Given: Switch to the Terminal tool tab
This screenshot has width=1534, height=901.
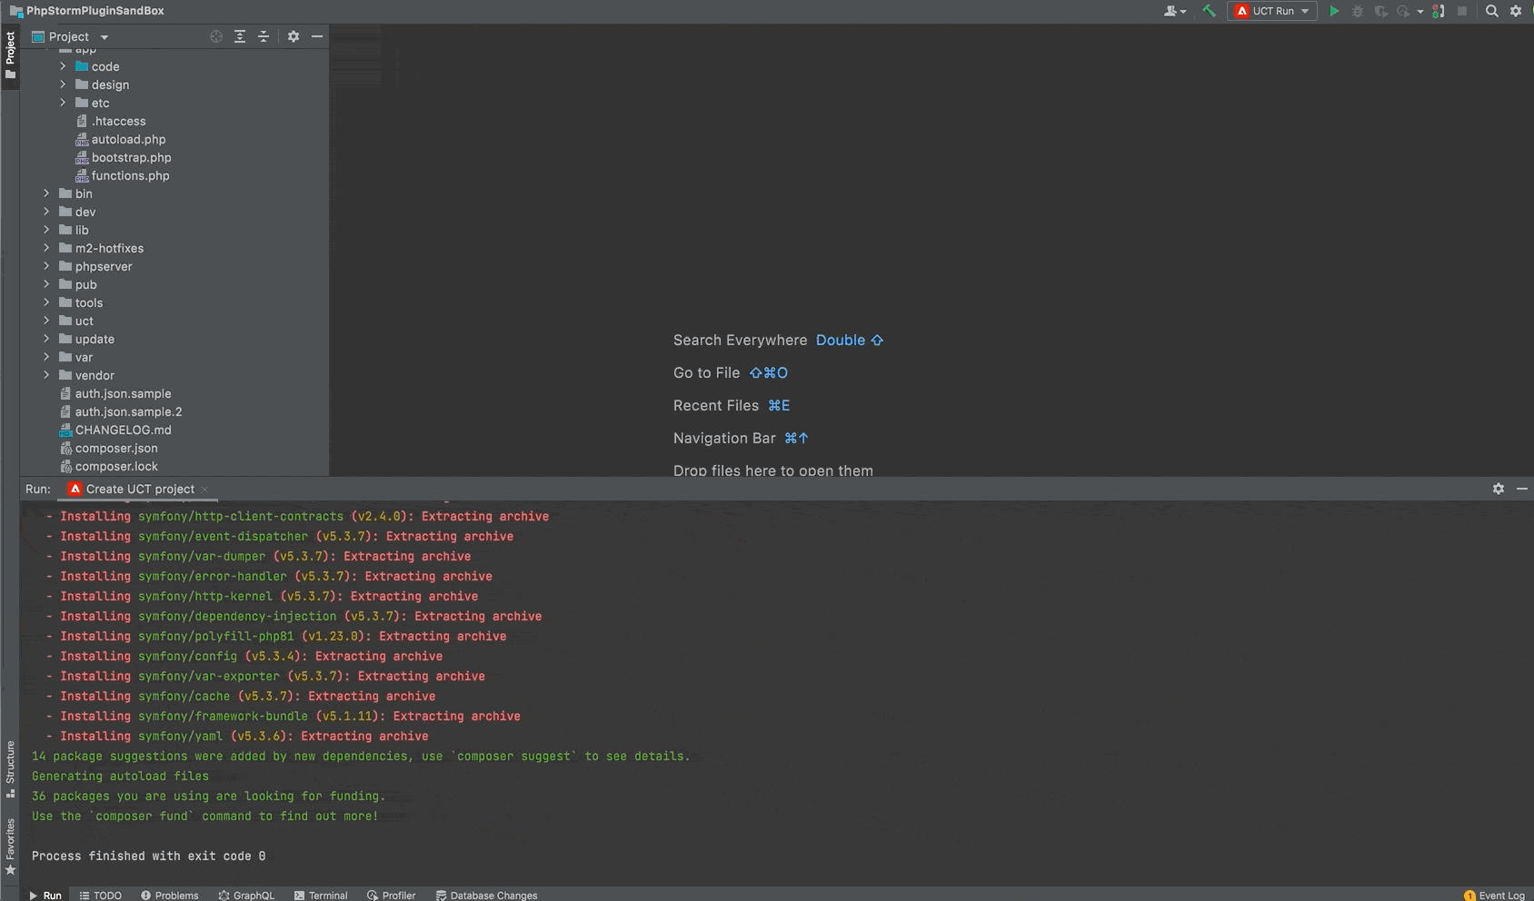Looking at the screenshot, I should tap(321, 895).
